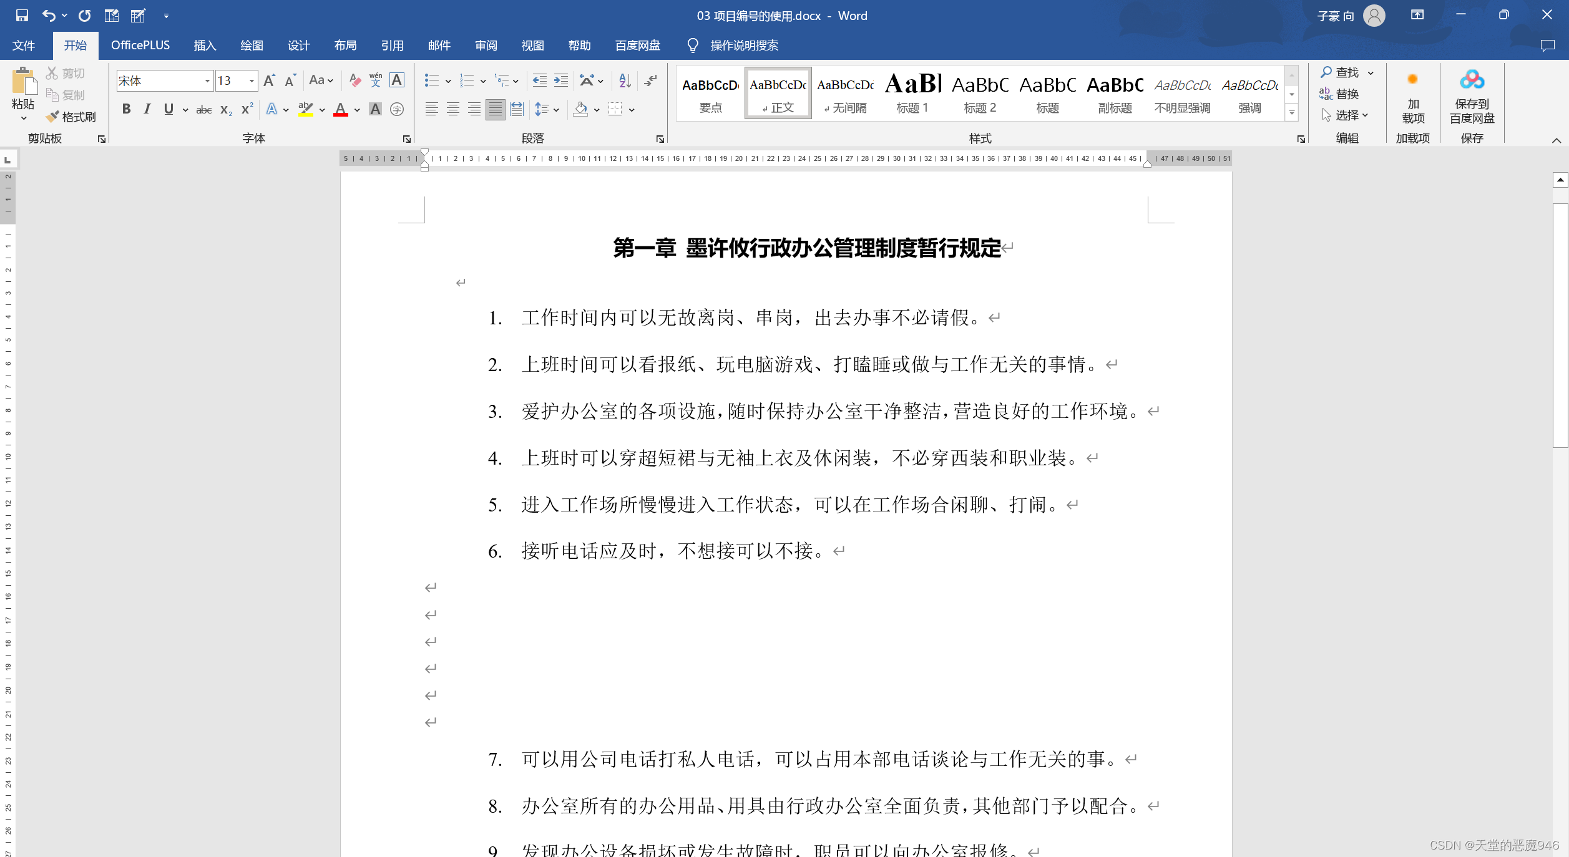This screenshot has width=1569, height=857.
Task: Click the paragraph shading paint bucket
Action: tap(580, 110)
